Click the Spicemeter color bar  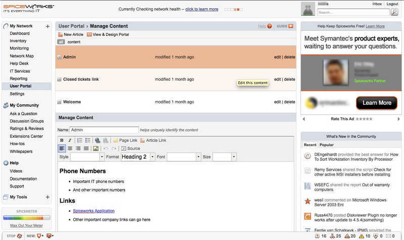click(x=26, y=218)
